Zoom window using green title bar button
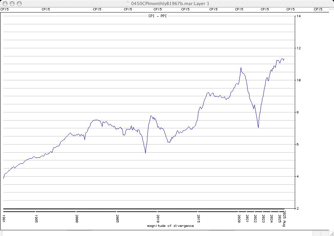 pos(20,3)
